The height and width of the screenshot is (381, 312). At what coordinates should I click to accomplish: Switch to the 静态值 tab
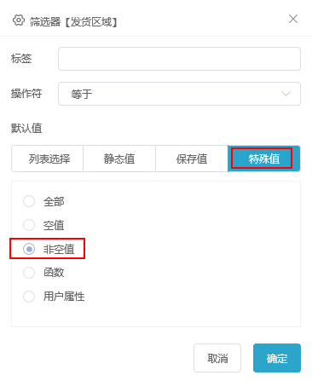coord(119,159)
